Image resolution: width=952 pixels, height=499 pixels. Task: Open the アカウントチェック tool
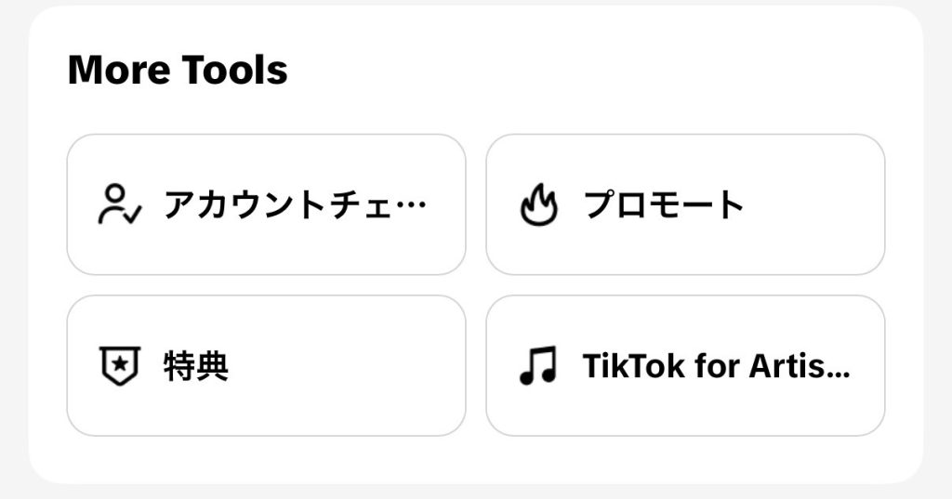(x=266, y=204)
